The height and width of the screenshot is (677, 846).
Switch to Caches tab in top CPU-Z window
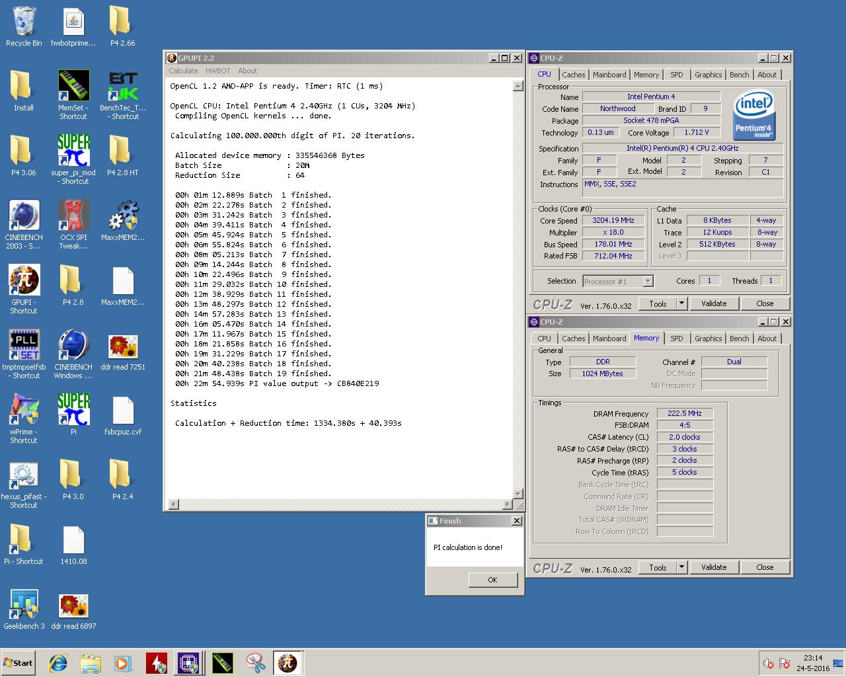coord(573,75)
